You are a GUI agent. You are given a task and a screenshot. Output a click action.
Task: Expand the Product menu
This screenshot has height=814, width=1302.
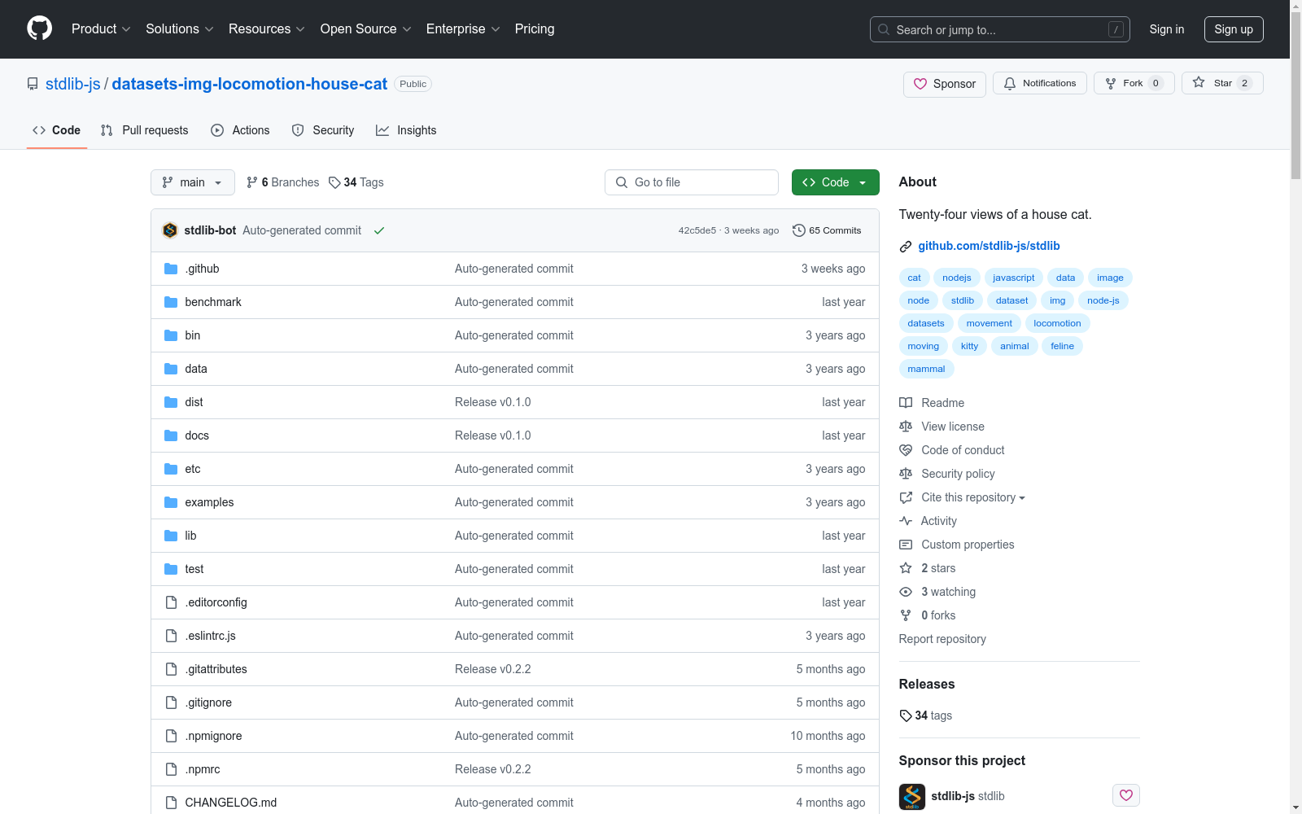coord(101,29)
